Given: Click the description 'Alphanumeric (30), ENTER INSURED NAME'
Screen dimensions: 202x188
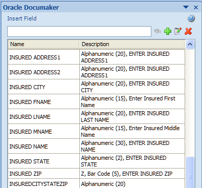Looking at the screenshot, I should [132, 147].
